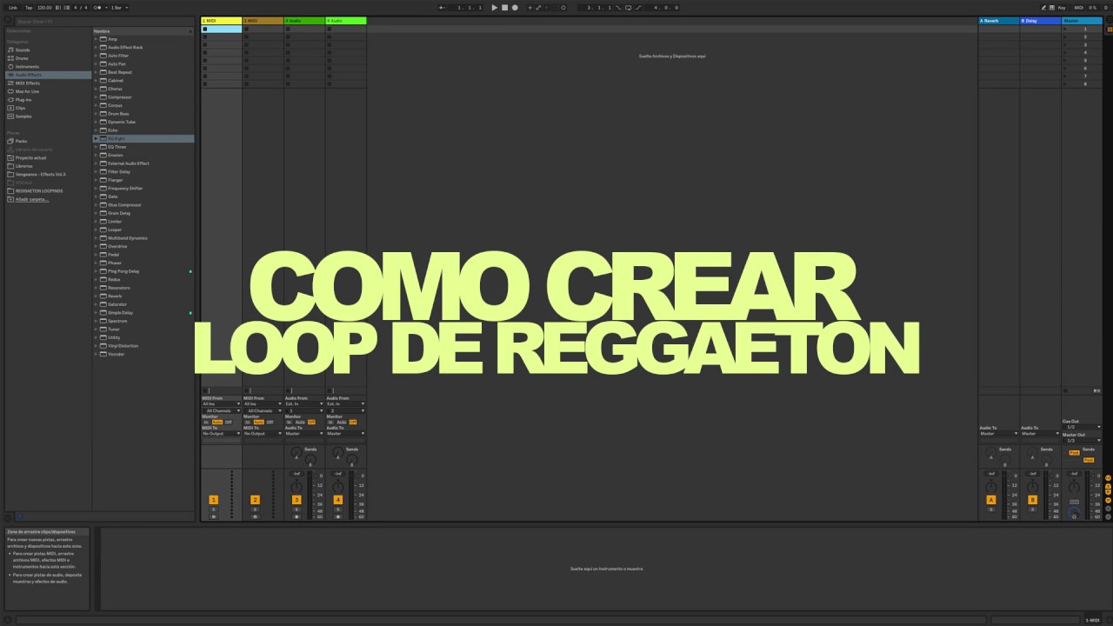
Task: Solo track 3 with S button
Action: (x=297, y=509)
